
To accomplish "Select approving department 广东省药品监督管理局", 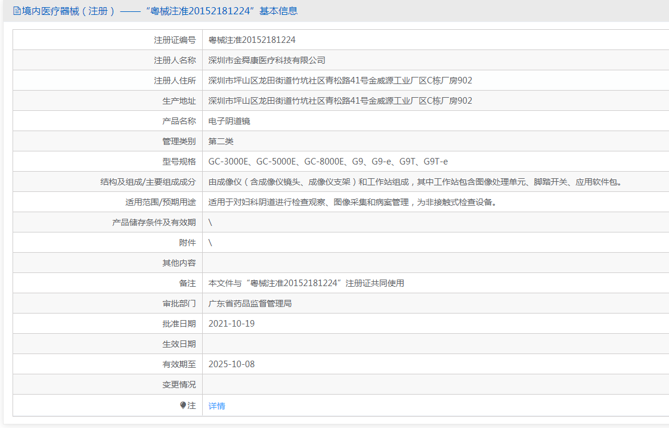I will (x=250, y=303).
